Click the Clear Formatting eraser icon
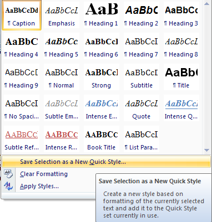This screenshot has width=212, height=222. (8, 174)
